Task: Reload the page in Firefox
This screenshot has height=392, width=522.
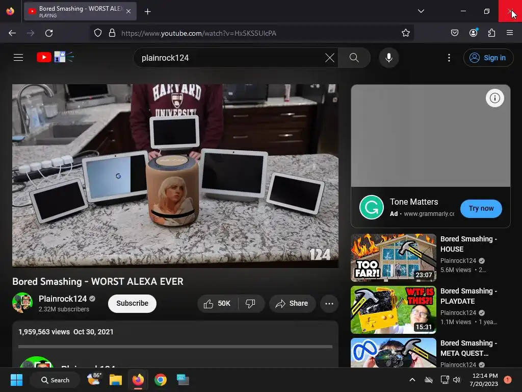Action: 49,33
